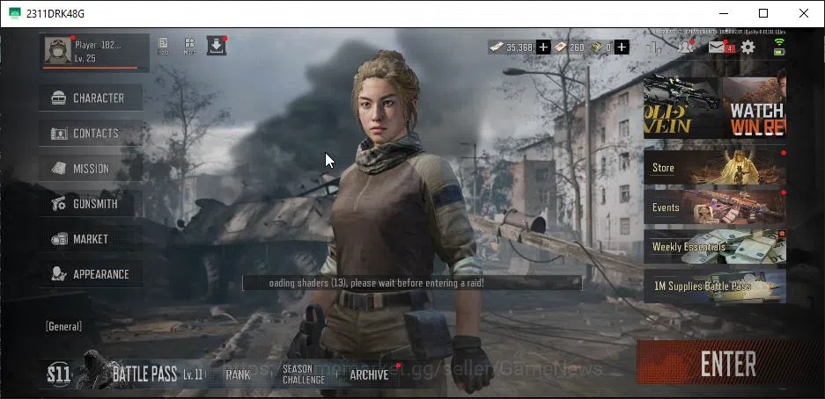
Task: Open the Watch Win Rewards banner
Action: (x=755, y=106)
